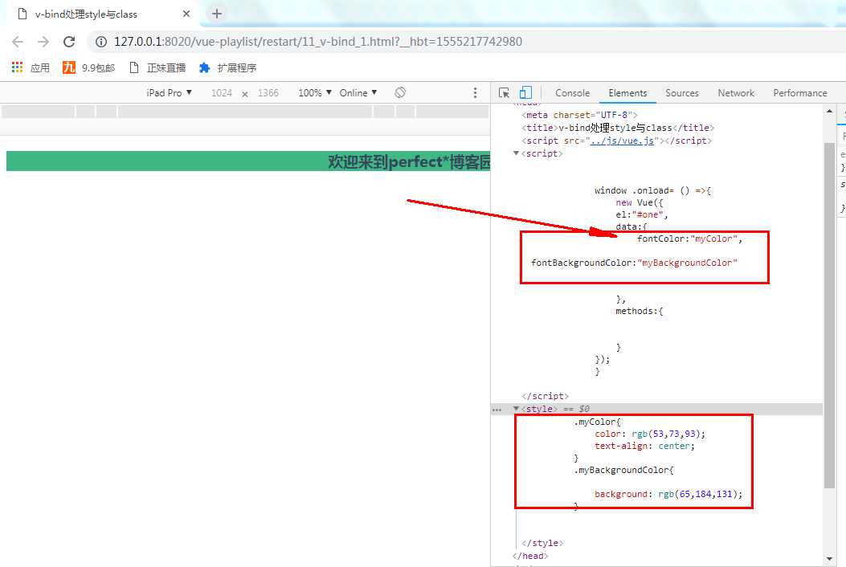Open device toolbar more options menu
Image resolution: width=846 pixels, height=567 pixels.
[x=475, y=93]
